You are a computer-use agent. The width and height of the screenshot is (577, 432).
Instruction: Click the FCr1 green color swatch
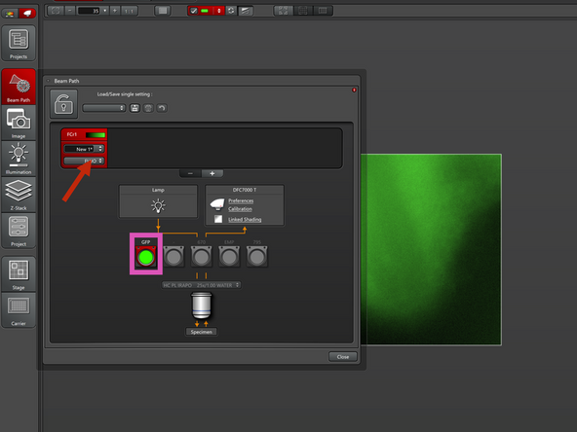coord(96,135)
